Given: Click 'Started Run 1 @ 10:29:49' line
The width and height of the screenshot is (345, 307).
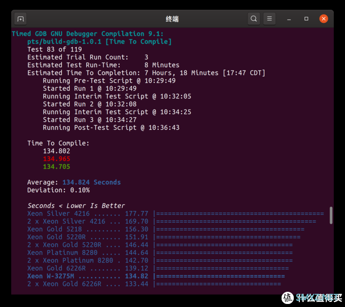Looking at the screenshot, I should click(90, 88).
